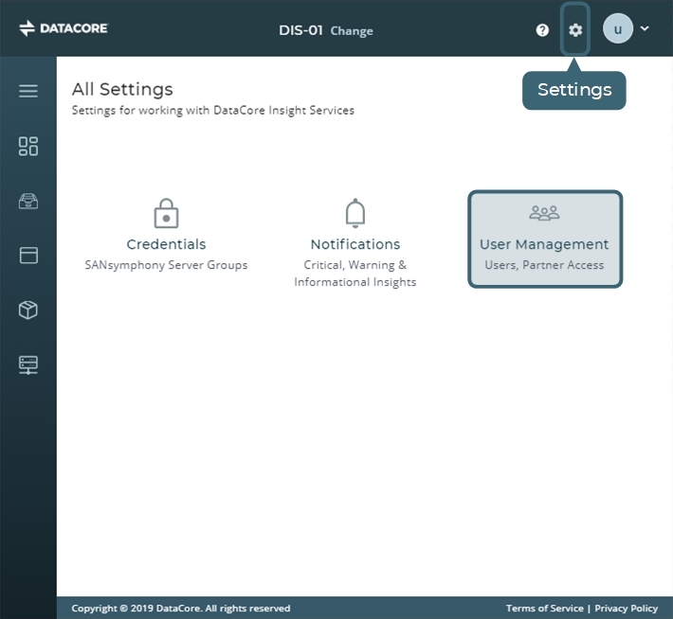
Task: Click the user avatar 'u'
Action: [618, 28]
